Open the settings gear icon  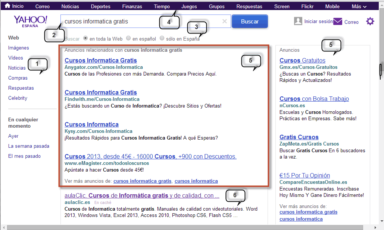click(370, 22)
